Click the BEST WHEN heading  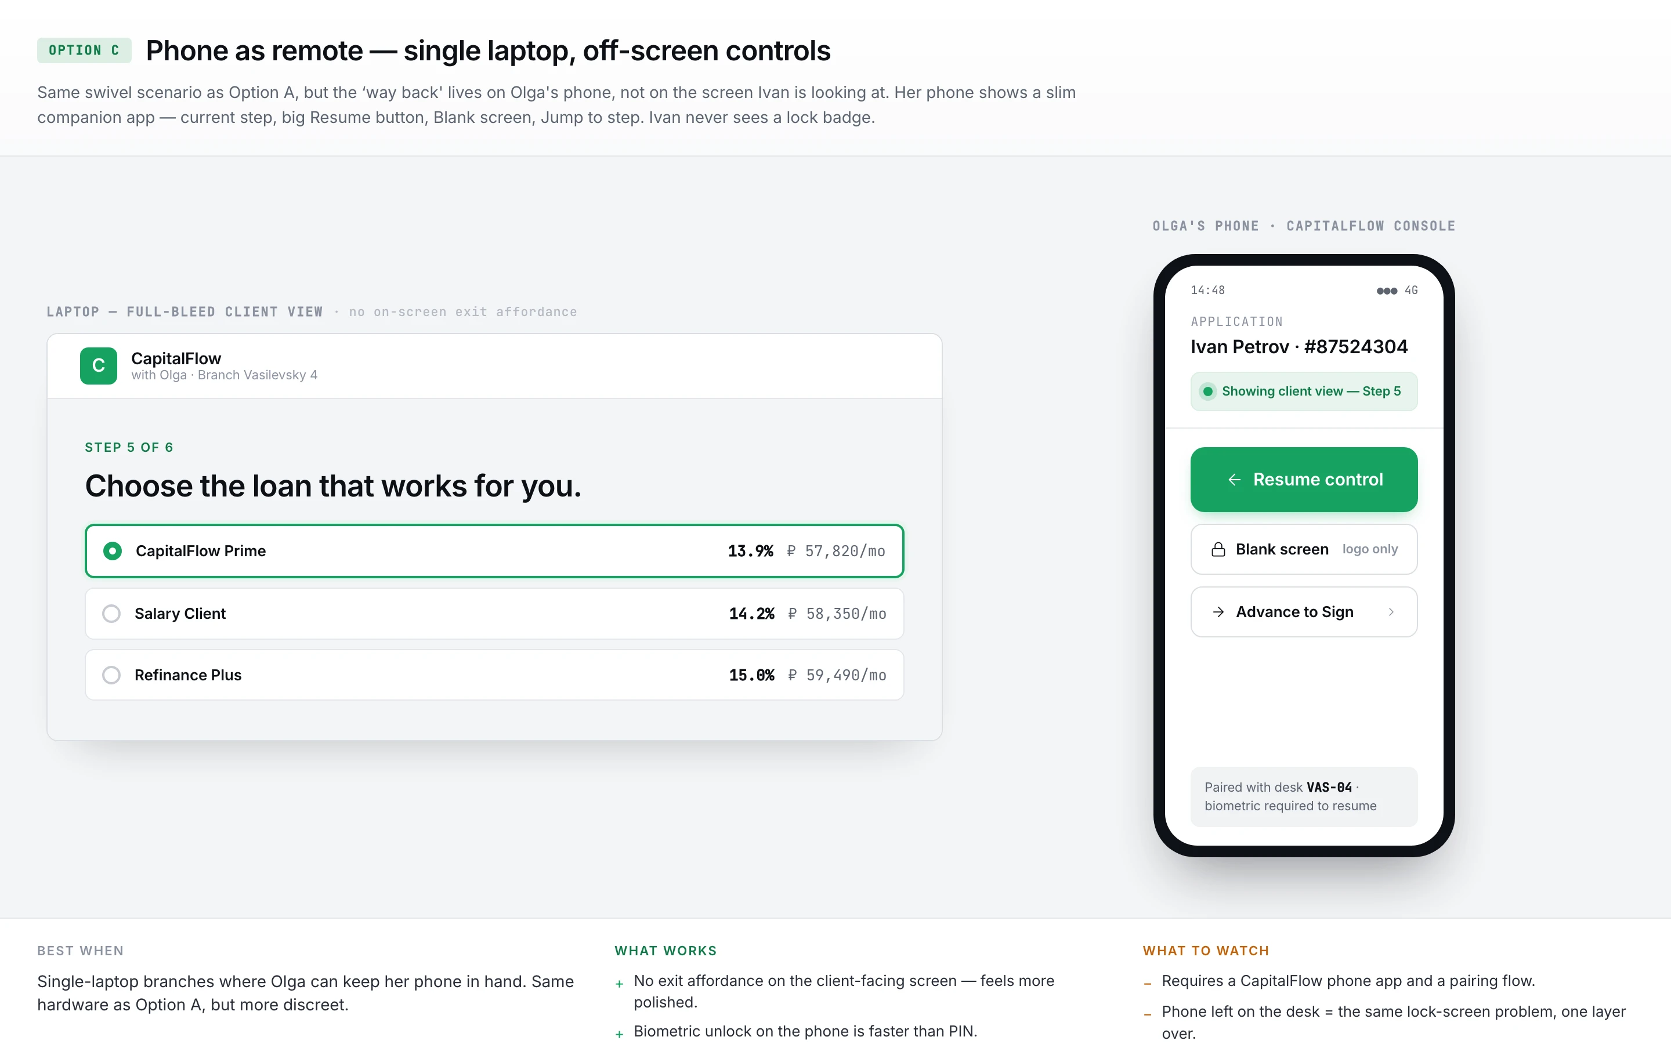81,951
